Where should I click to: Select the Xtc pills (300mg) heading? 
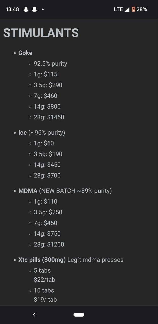pyautogui.click(x=42, y=260)
